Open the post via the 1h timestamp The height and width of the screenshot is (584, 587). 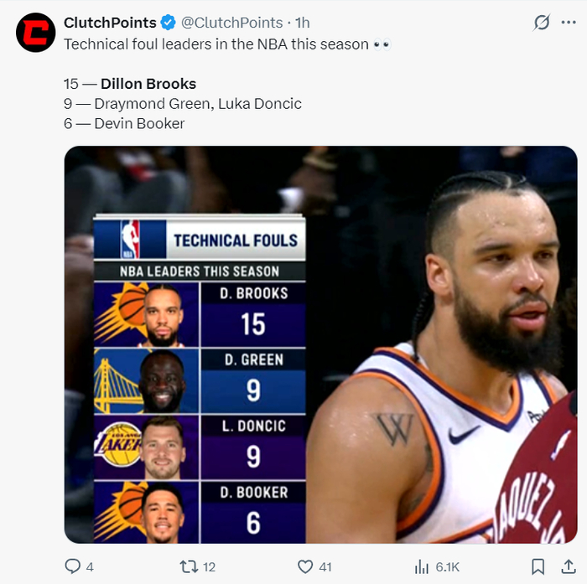point(303,23)
